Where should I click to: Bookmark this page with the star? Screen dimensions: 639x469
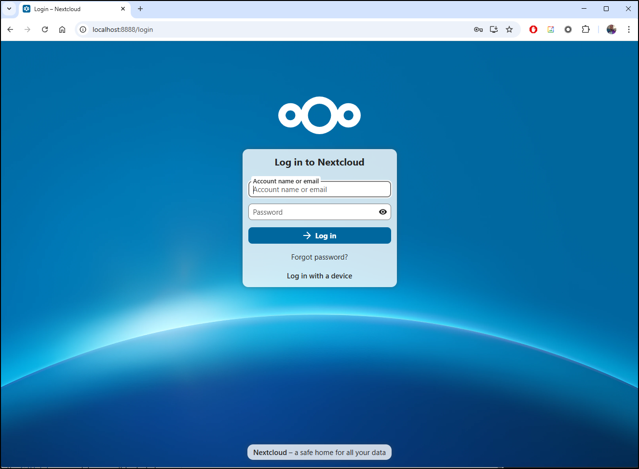click(x=509, y=29)
